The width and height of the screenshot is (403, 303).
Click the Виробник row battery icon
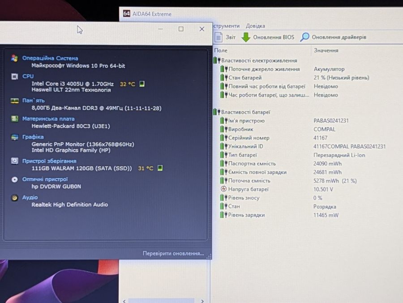pyautogui.click(x=224, y=129)
